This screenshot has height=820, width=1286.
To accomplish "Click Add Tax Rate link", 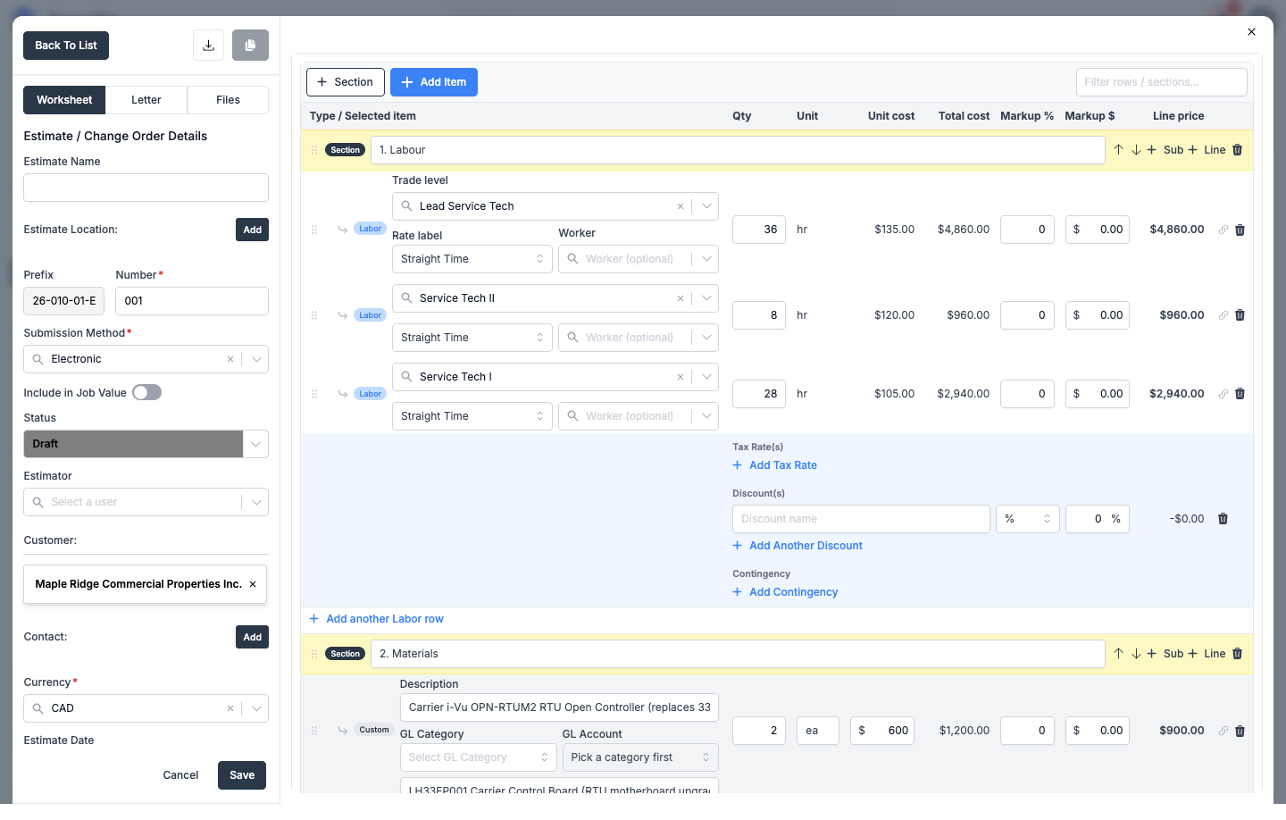I will (775, 465).
